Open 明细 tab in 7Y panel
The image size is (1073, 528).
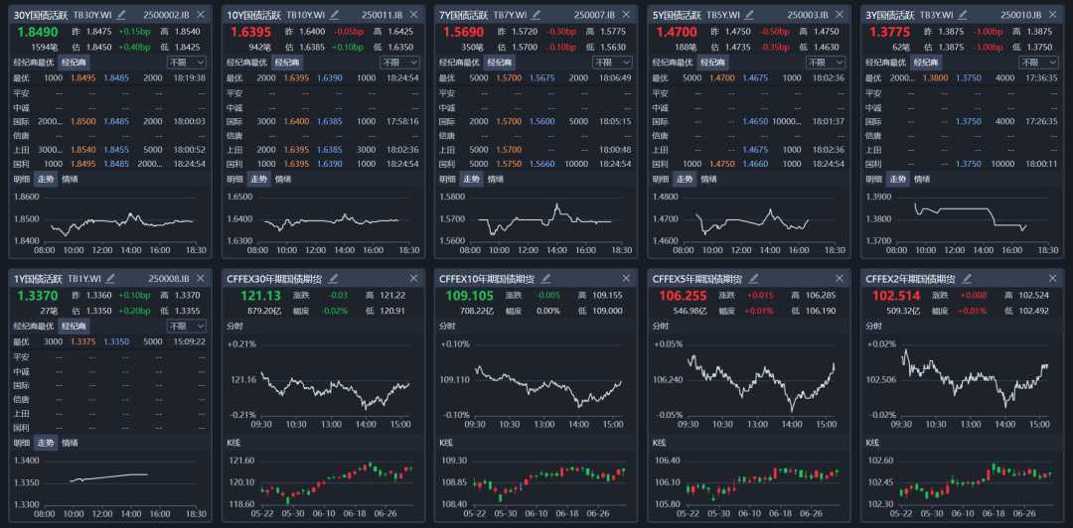(x=447, y=180)
